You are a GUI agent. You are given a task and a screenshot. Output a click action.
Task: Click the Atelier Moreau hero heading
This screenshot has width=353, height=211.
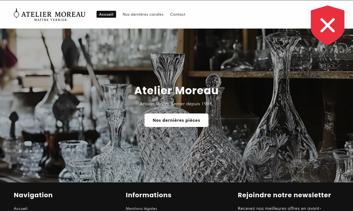[x=176, y=91]
